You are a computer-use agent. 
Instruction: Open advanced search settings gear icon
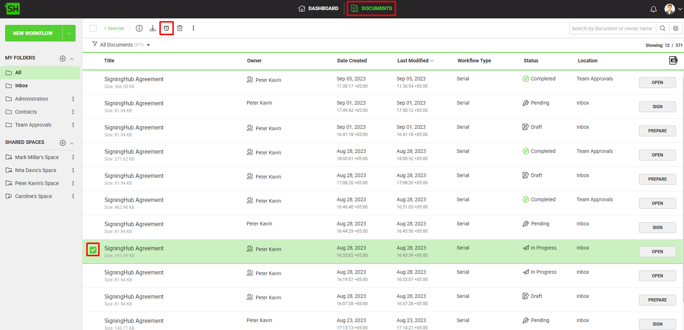(x=676, y=28)
